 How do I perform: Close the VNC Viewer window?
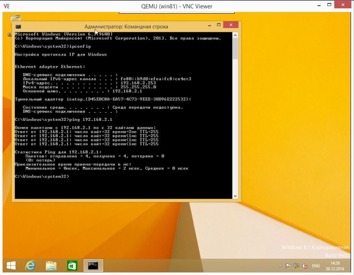click(343, 5)
